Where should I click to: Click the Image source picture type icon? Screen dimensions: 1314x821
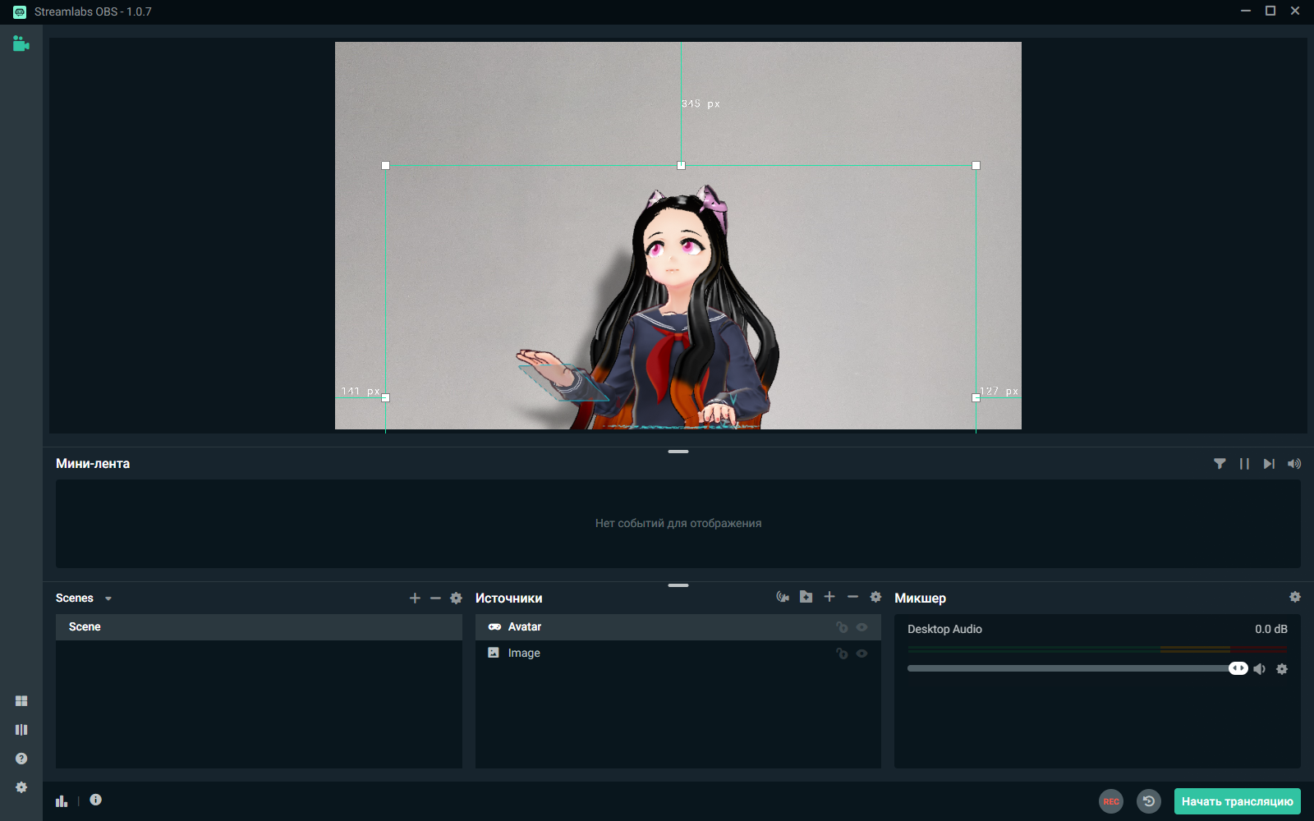pyautogui.click(x=494, y=653)
